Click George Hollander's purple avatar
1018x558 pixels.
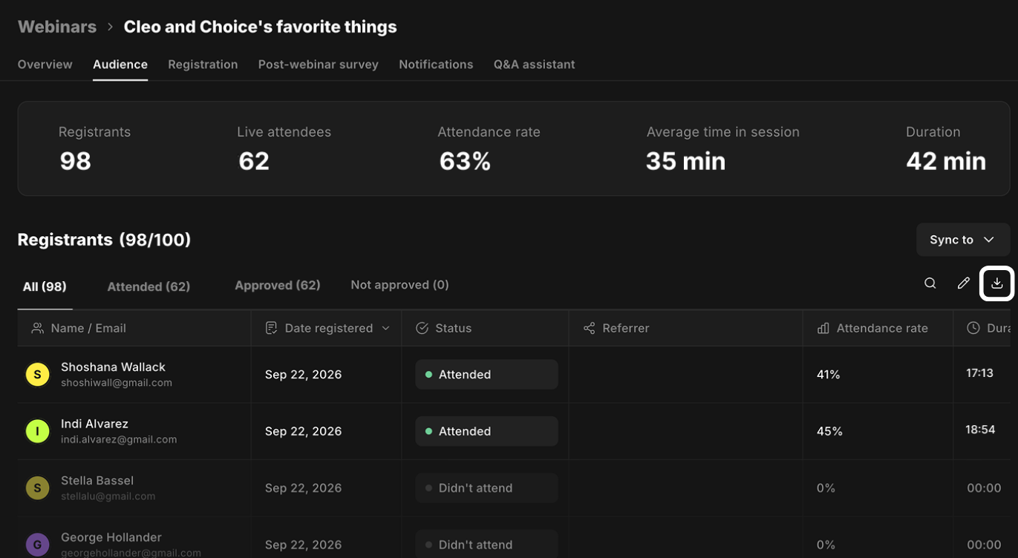[38, 545]
